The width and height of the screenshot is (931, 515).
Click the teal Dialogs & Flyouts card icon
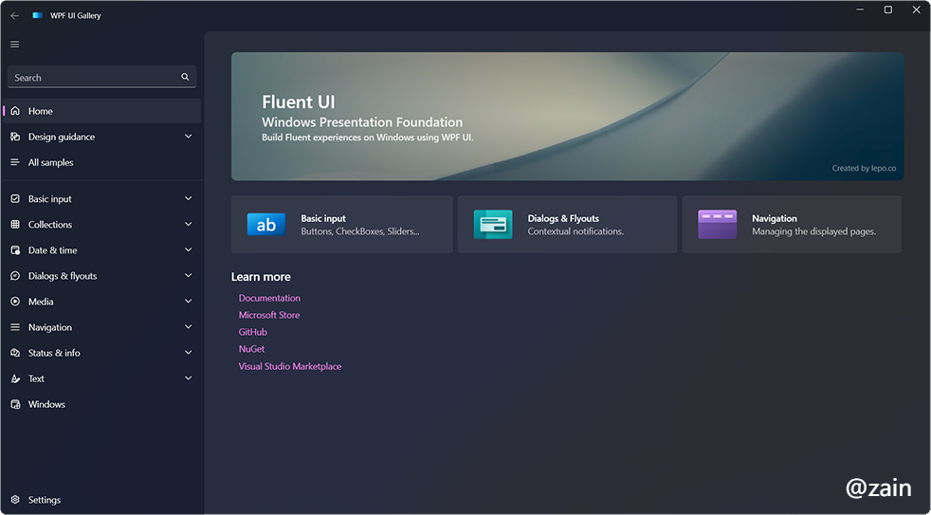(493, 225)
